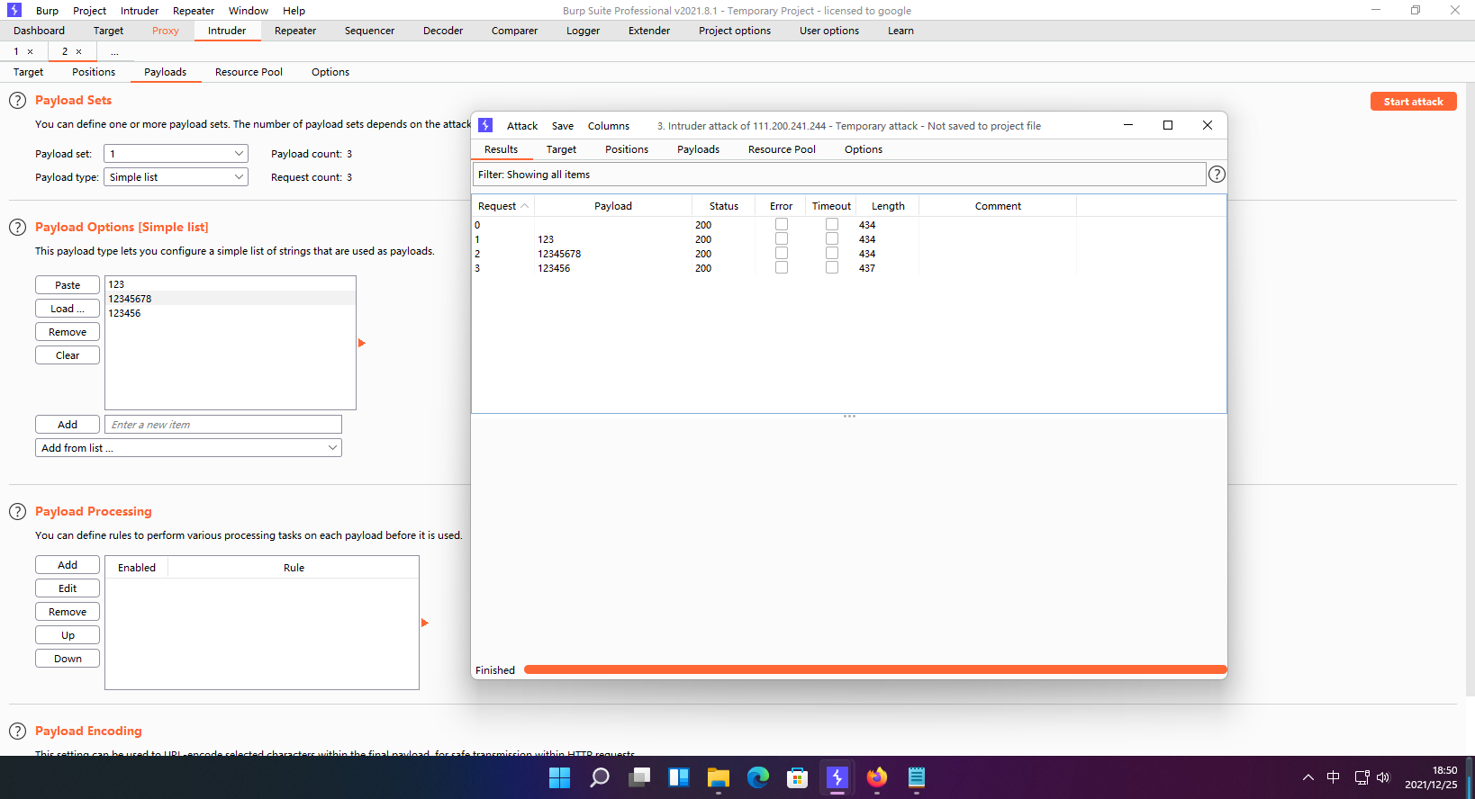Click Paste button for payload list

click(68, 285)
